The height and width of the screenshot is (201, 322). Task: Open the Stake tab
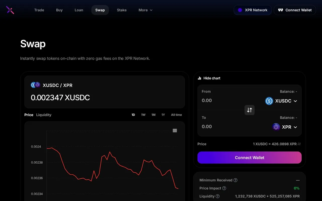click(x=122, y=10)
